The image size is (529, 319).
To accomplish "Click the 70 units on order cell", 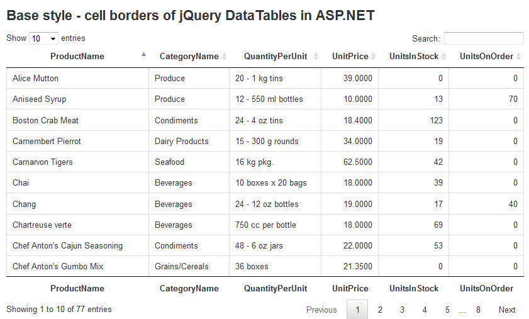I will 486,99.
